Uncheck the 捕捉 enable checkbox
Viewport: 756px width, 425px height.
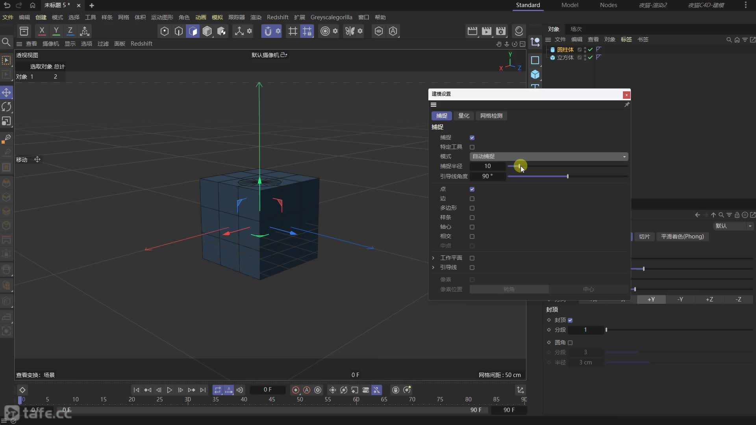coord(472,138)
